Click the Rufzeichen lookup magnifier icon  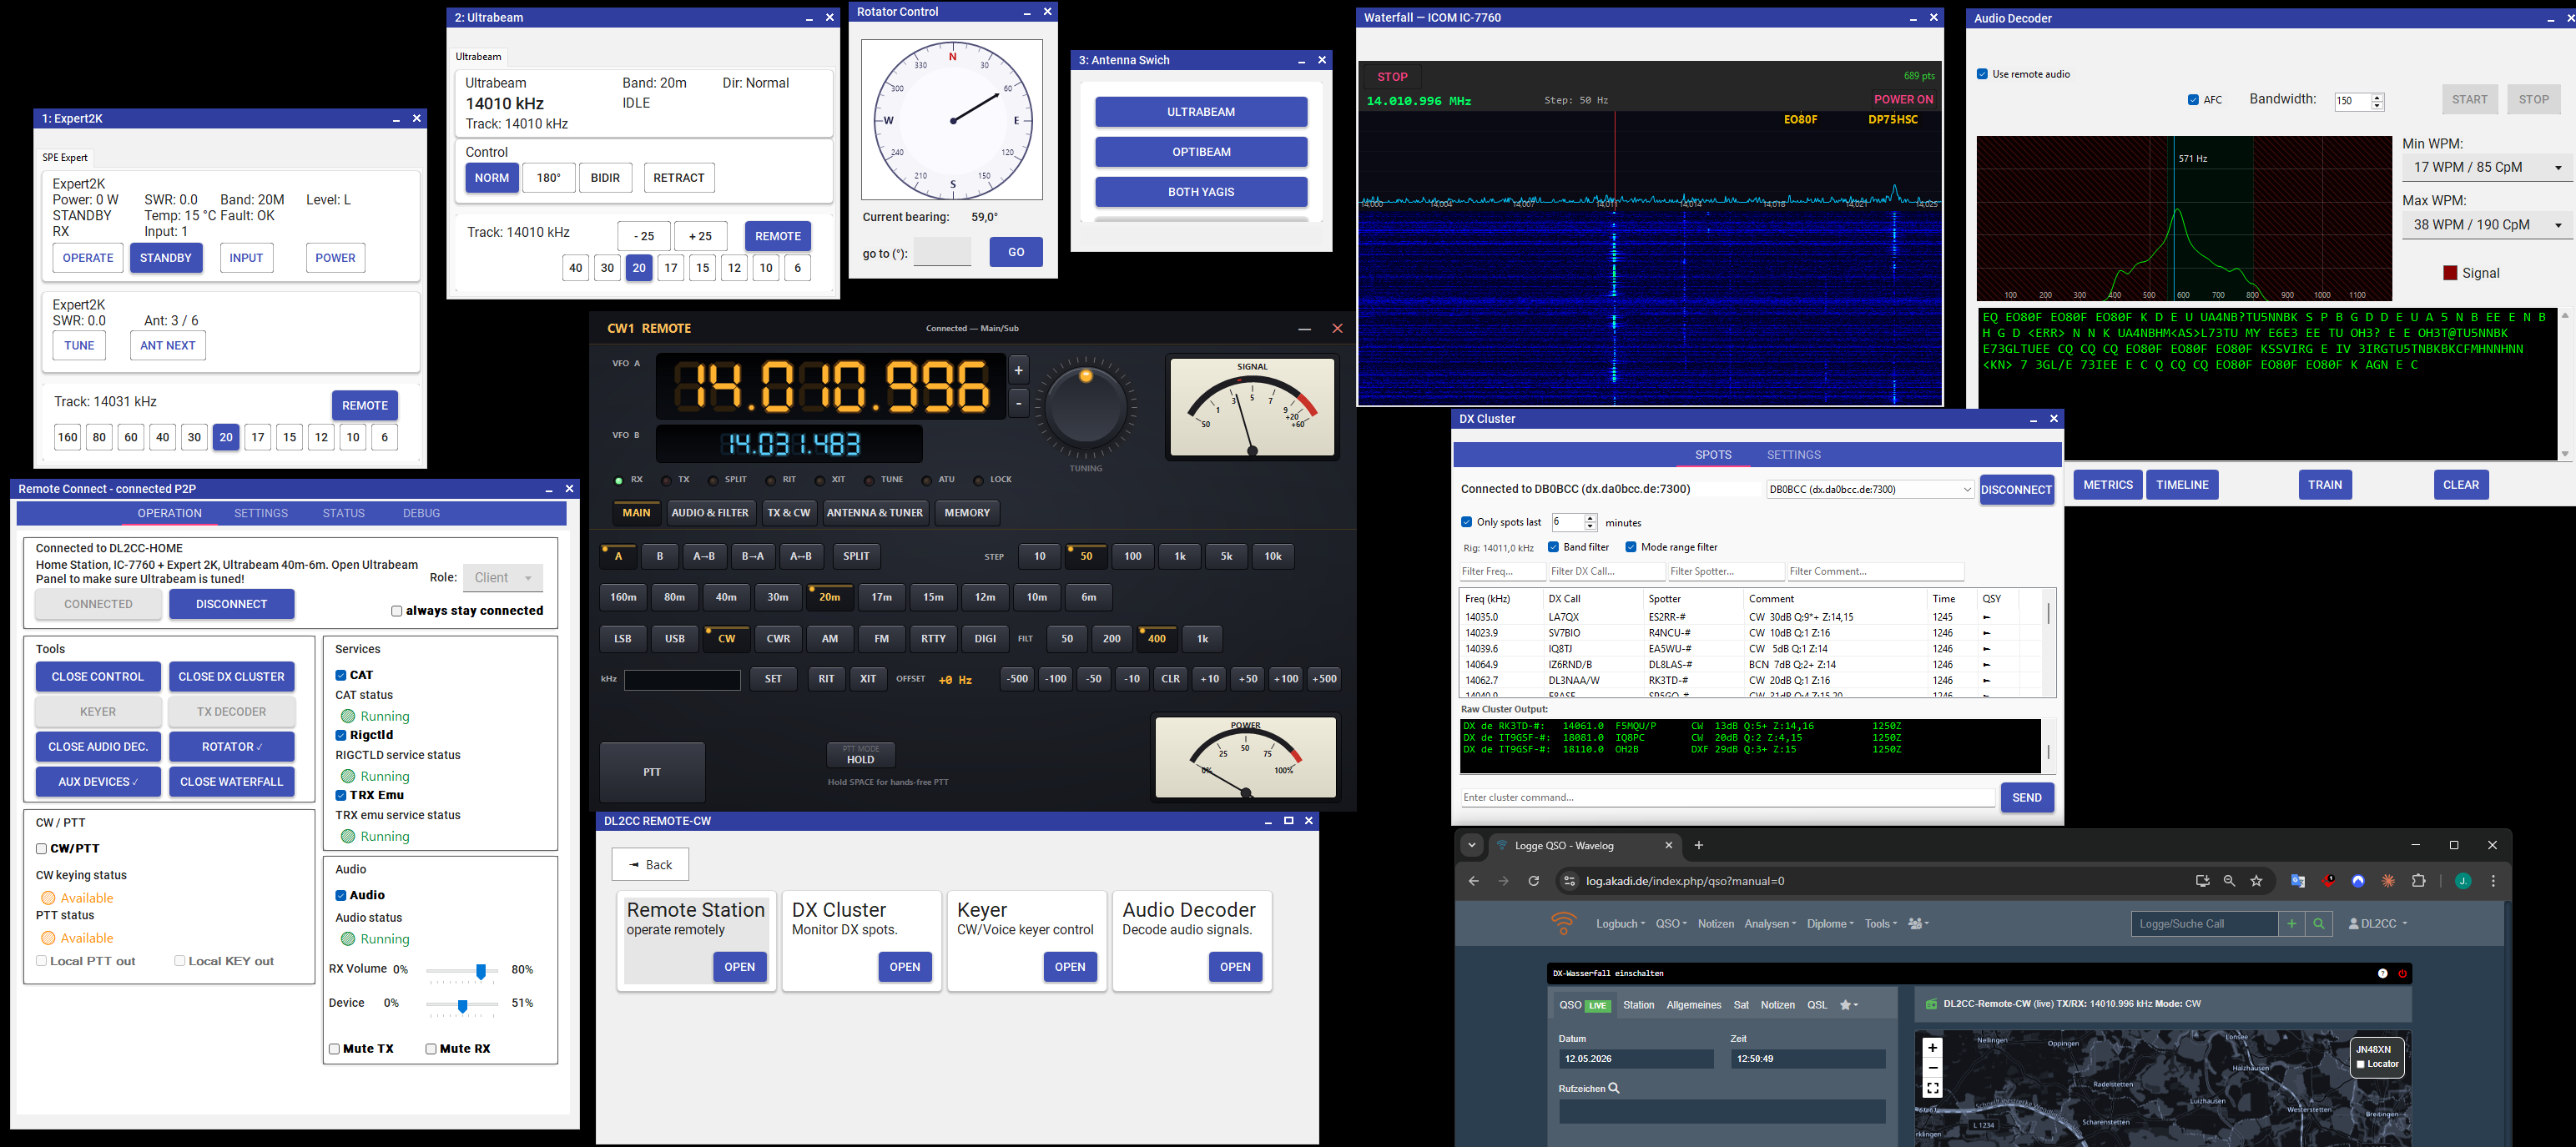[x=1614, y=1088]
